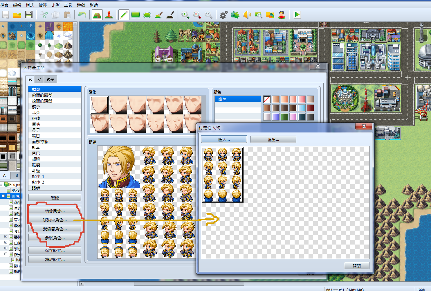431x291 pixels.
Task: Open the 工具 menu
Action: coord(68,5)
